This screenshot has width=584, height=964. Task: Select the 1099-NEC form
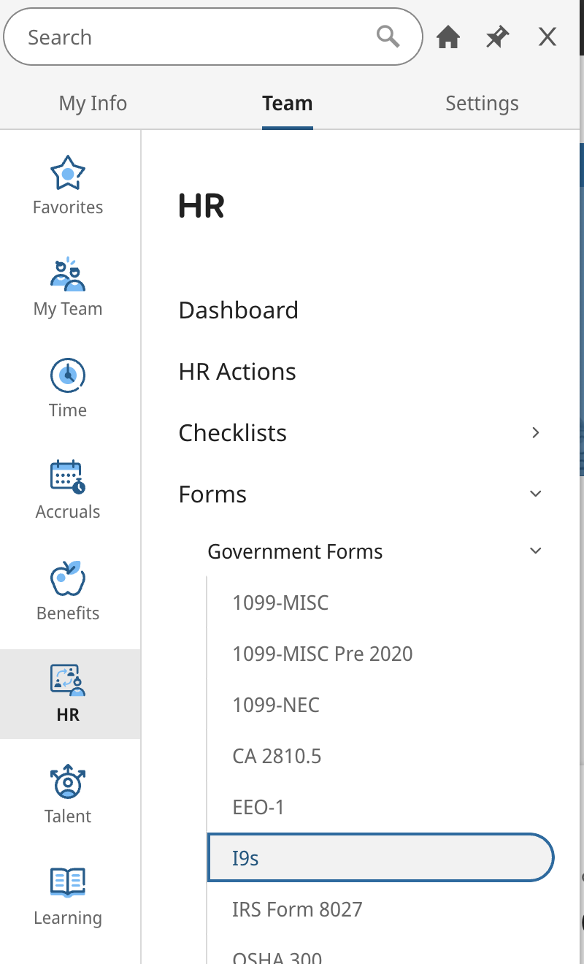pyautogui.click(x=276, y=705)
